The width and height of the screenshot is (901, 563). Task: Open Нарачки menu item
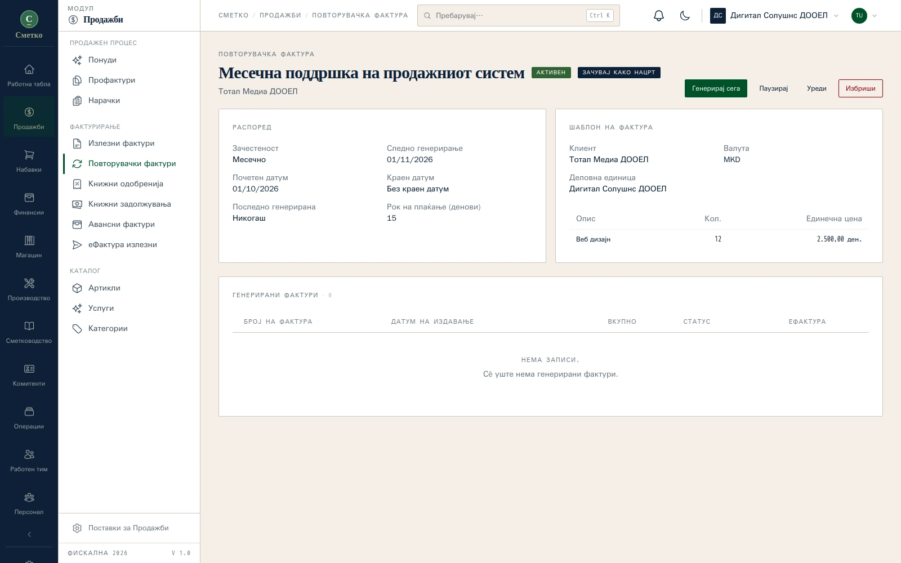pyautogui.click(x=129, y=100)
